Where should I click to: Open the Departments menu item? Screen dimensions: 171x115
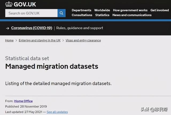81,10
